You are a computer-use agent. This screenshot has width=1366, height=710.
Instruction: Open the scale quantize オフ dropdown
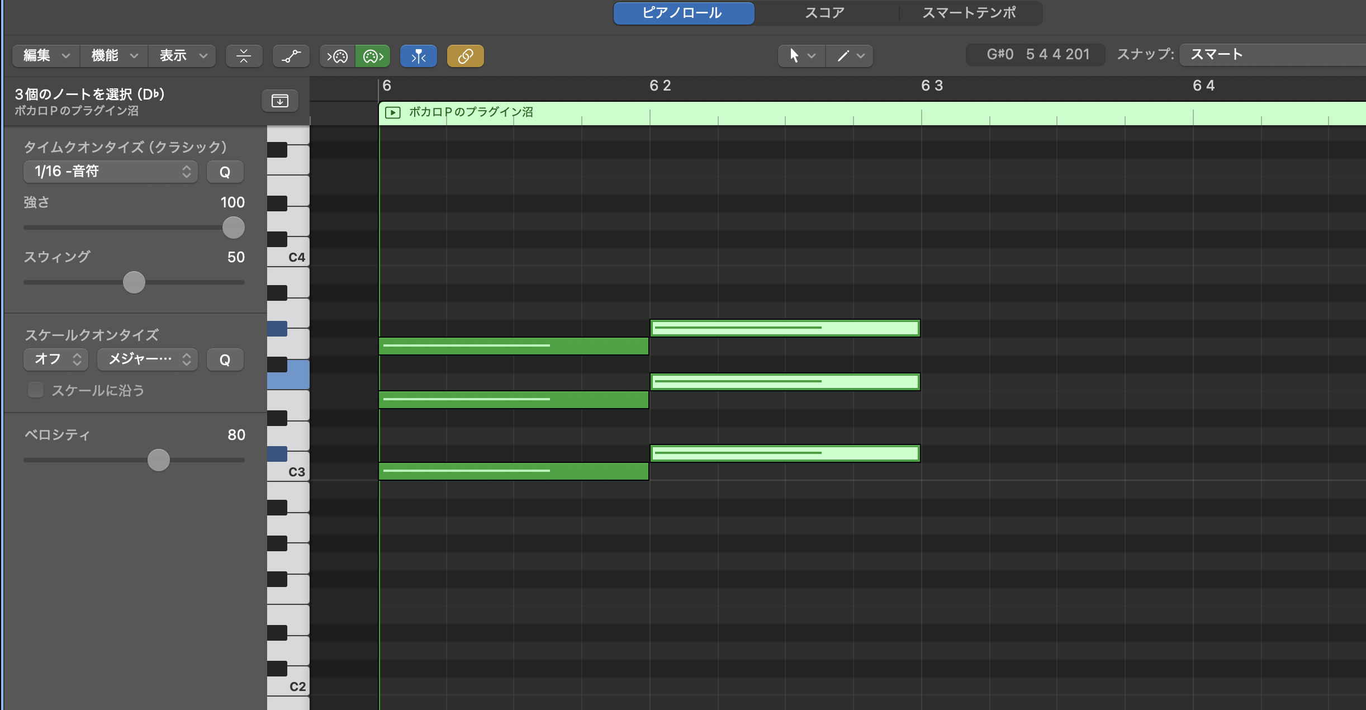(56, 359)
